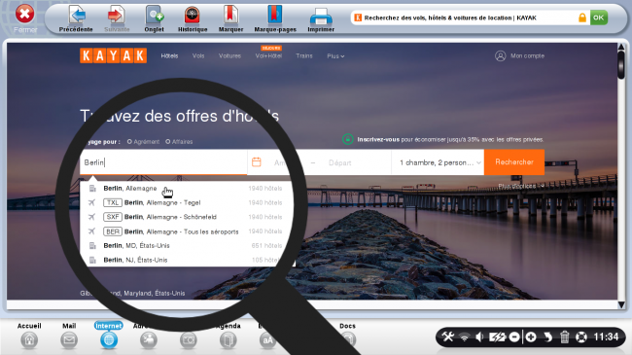632x355 pixels.
Task: Print the page with Imprimer
Action: tap(321, 18)
